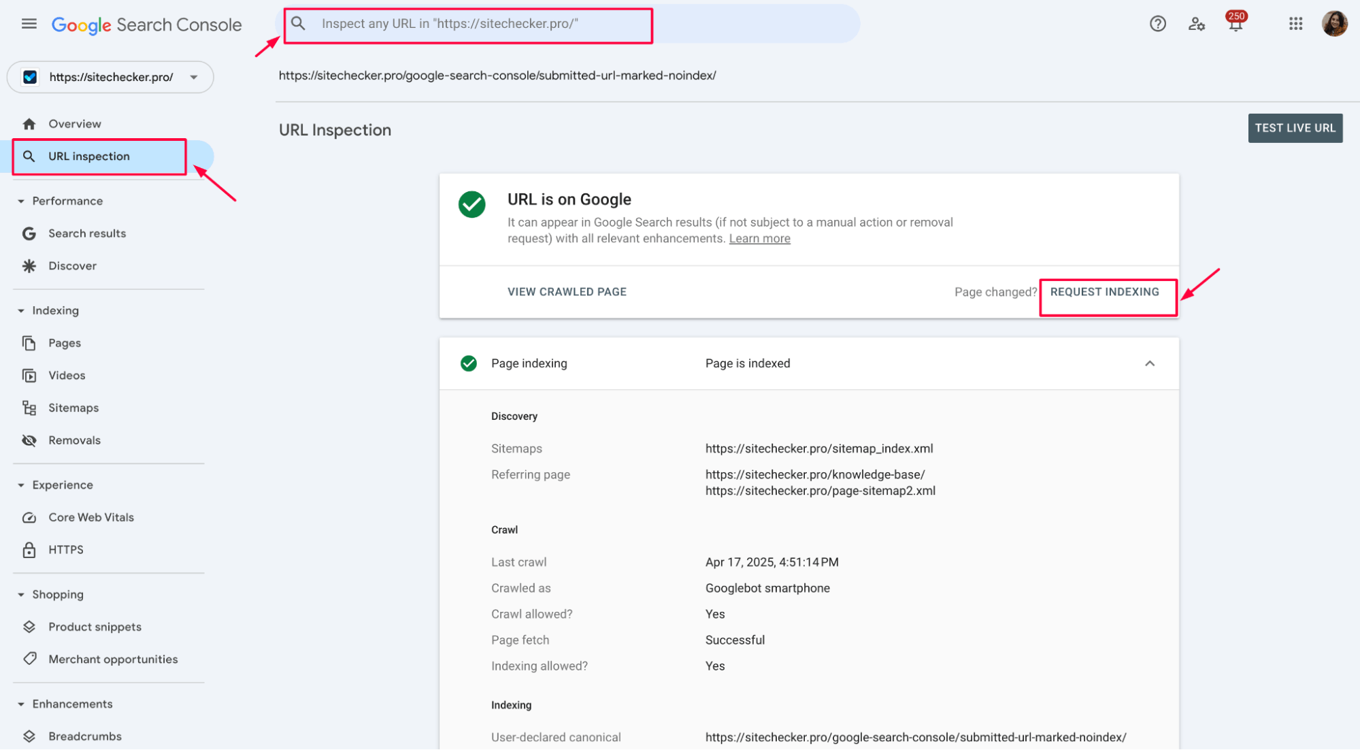Open the sitechecker.pro property selector dropdown
This screenshot has height=750, width=1360.
click(x=110, y=77)
